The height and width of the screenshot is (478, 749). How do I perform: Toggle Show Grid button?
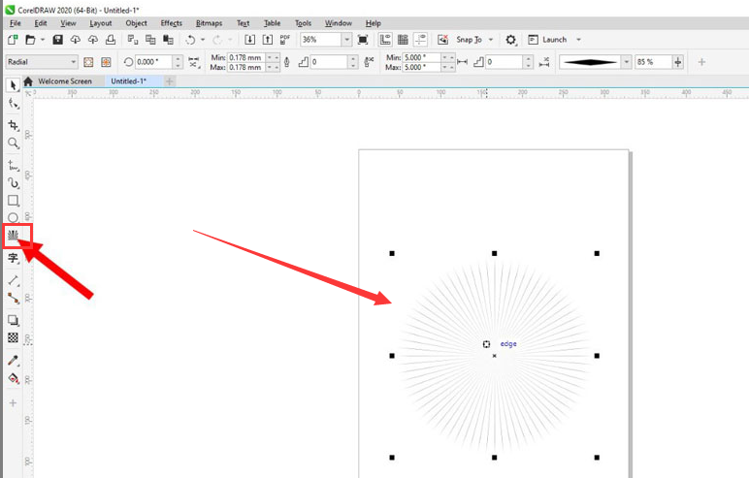(404, 40)
